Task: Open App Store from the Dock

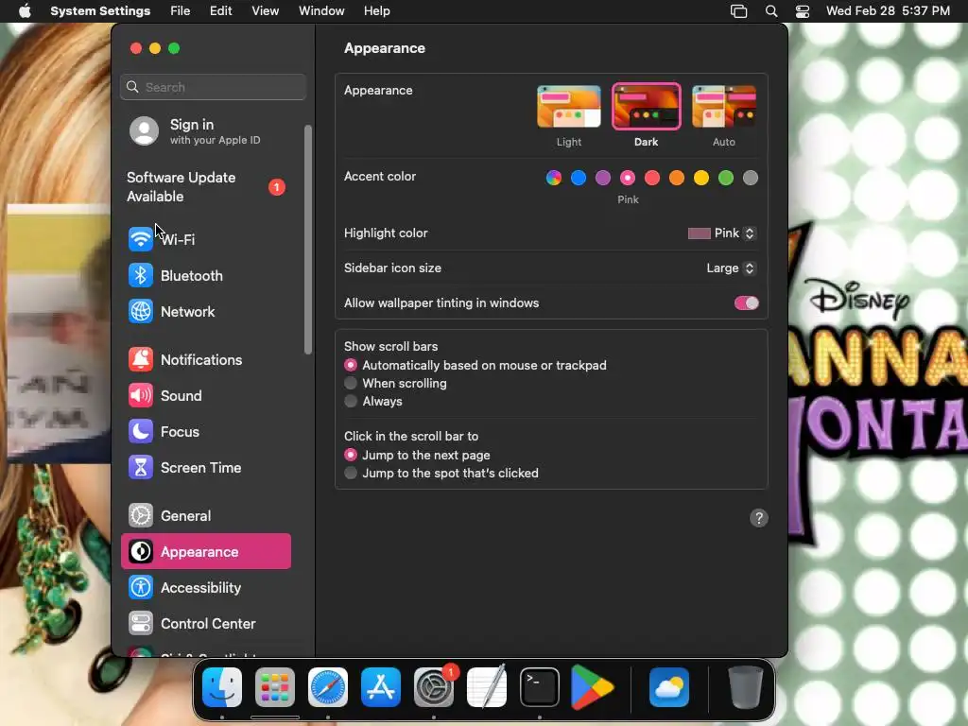Action: coord(381,687)
